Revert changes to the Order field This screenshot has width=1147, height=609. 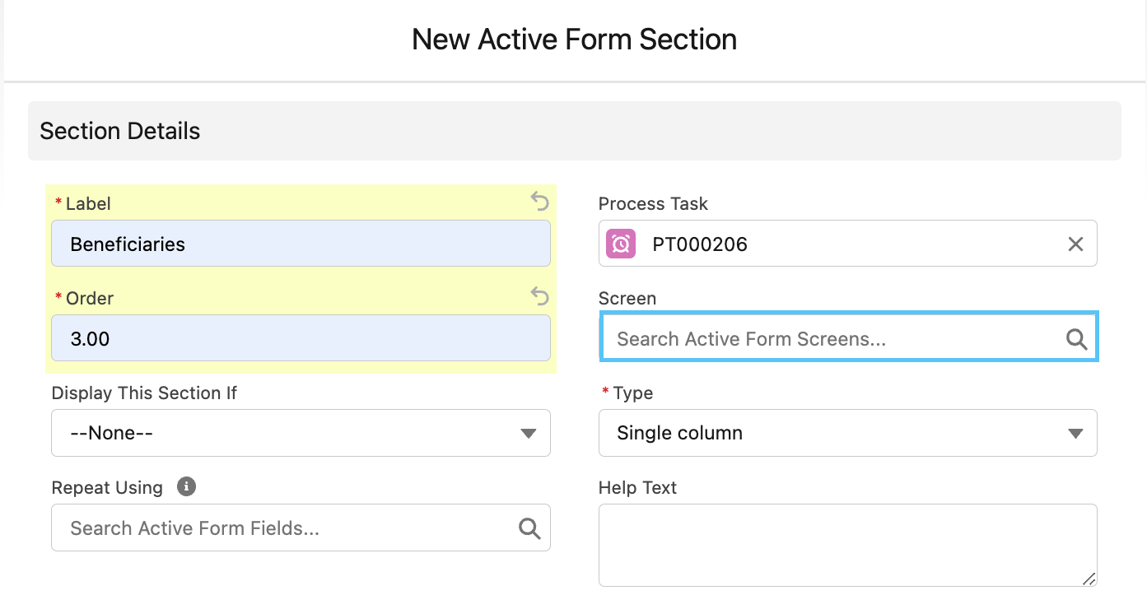click(539, 296)
